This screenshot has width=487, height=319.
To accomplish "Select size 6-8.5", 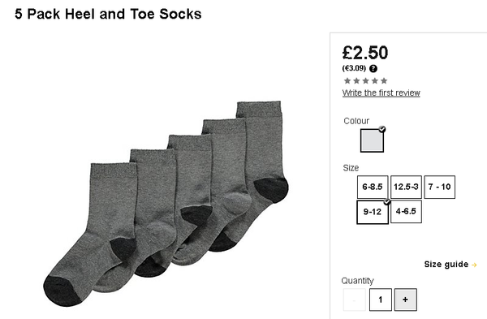I will 373,187.
